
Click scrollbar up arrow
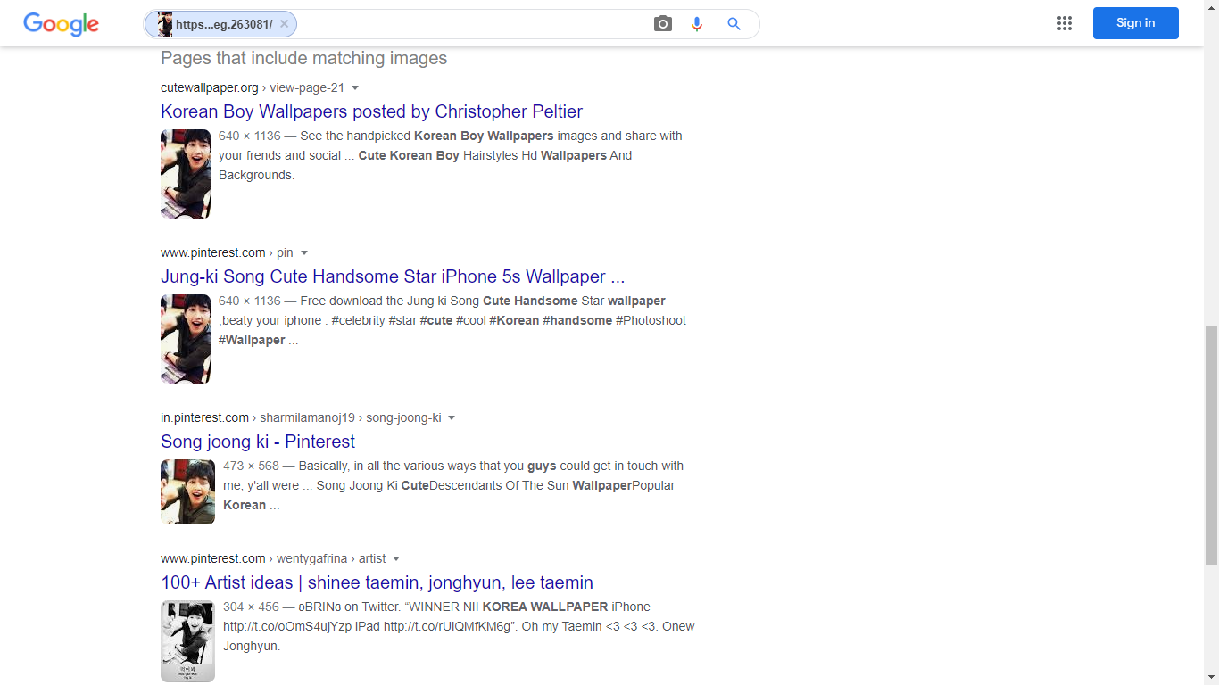point(1211,7)
